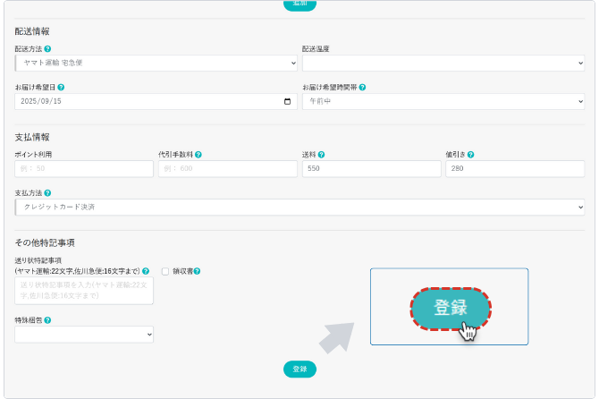599x399 pixels.
Task: Click help icon beside お届け希望時間帯
Action: [x=362, y=88]
